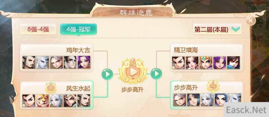This screenshot has width=269, height=117.
Task: Select the blue-haired avatar in 步步高升 team
Action: (x=221, y=100)
